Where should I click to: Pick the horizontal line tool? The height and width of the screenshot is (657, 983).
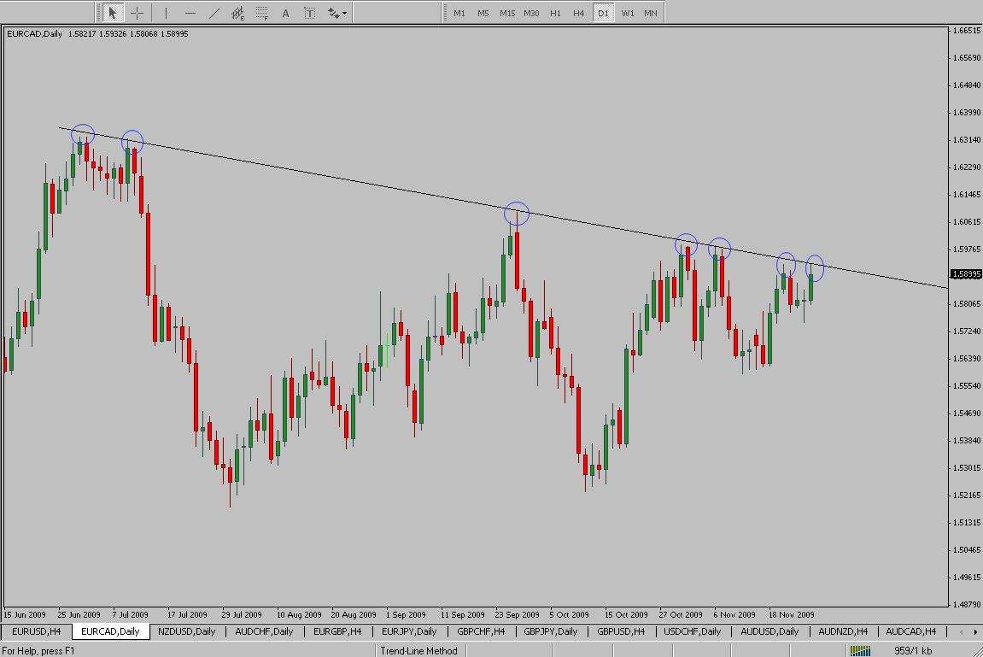click(x=190, y=13)
